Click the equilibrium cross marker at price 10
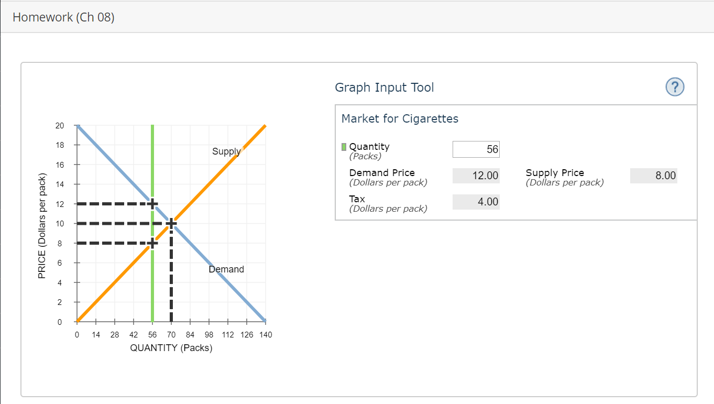The height and width of the screenshot is (404, 714). (x=171, y=224)
